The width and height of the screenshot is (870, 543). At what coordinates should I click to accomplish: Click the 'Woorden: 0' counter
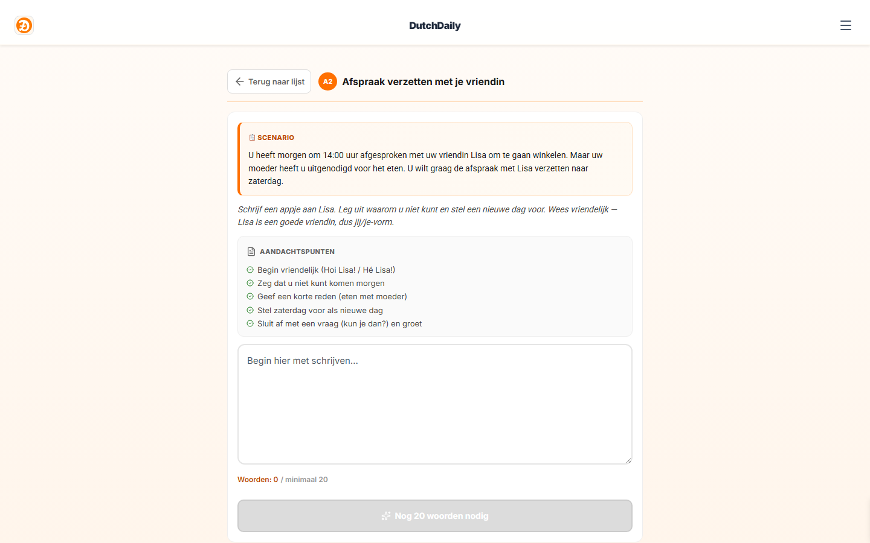pyautogui.click(x=258, y=480)
